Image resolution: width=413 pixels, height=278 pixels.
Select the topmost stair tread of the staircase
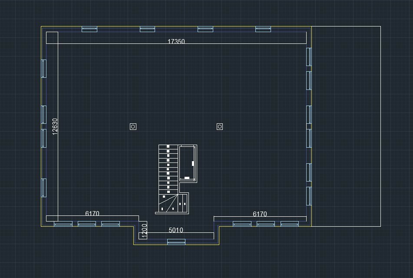pos(168,147)
